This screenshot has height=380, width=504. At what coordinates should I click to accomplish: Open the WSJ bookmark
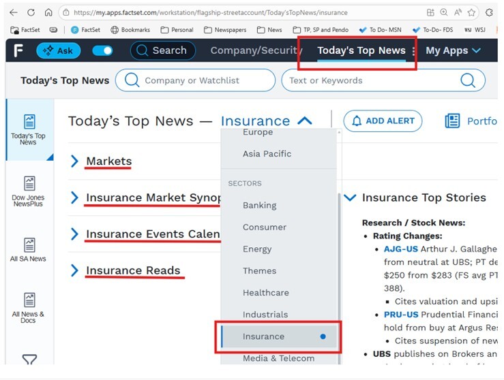click(x=475, y=30)
